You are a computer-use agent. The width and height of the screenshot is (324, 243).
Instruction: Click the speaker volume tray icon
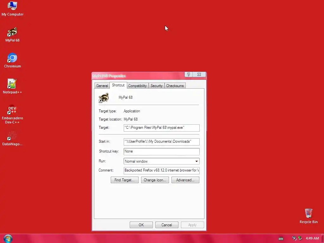(294, 238)
